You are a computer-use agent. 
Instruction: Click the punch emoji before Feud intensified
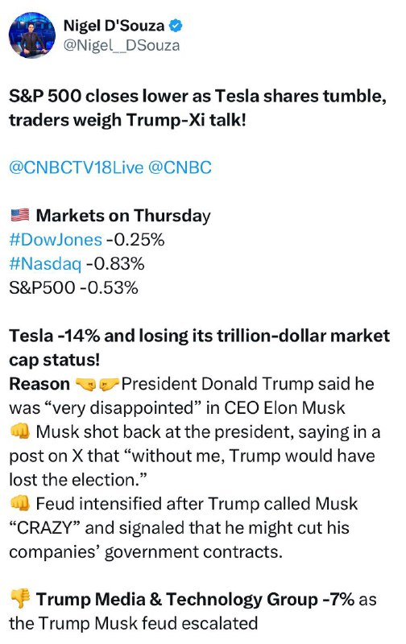(19, 504)
